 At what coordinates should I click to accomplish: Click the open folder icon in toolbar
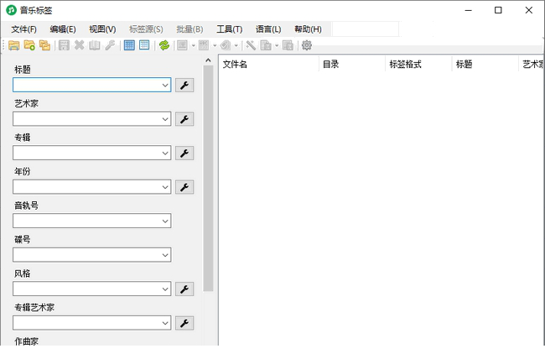14,45
